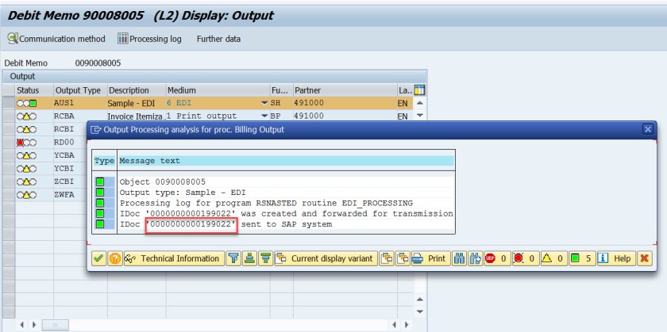Click the Medium column header
The height and width of the screenshot is (332, 667).
218,90
